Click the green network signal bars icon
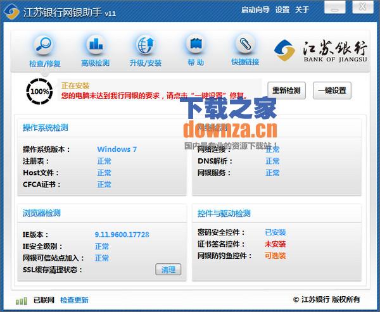The height and width of the screenshot is (312, 380). click(x=22, y=301)
